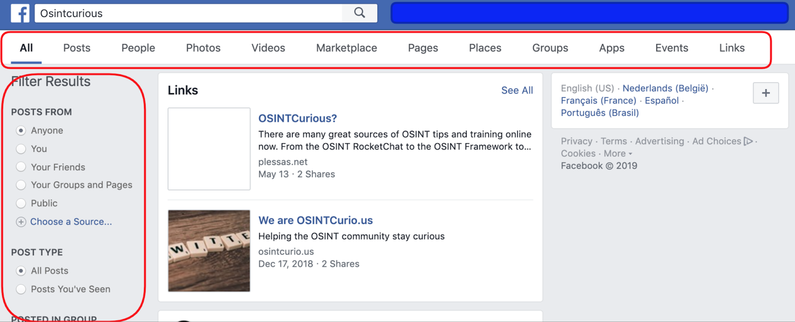Click plessas.net source text

tap(283, 162)
